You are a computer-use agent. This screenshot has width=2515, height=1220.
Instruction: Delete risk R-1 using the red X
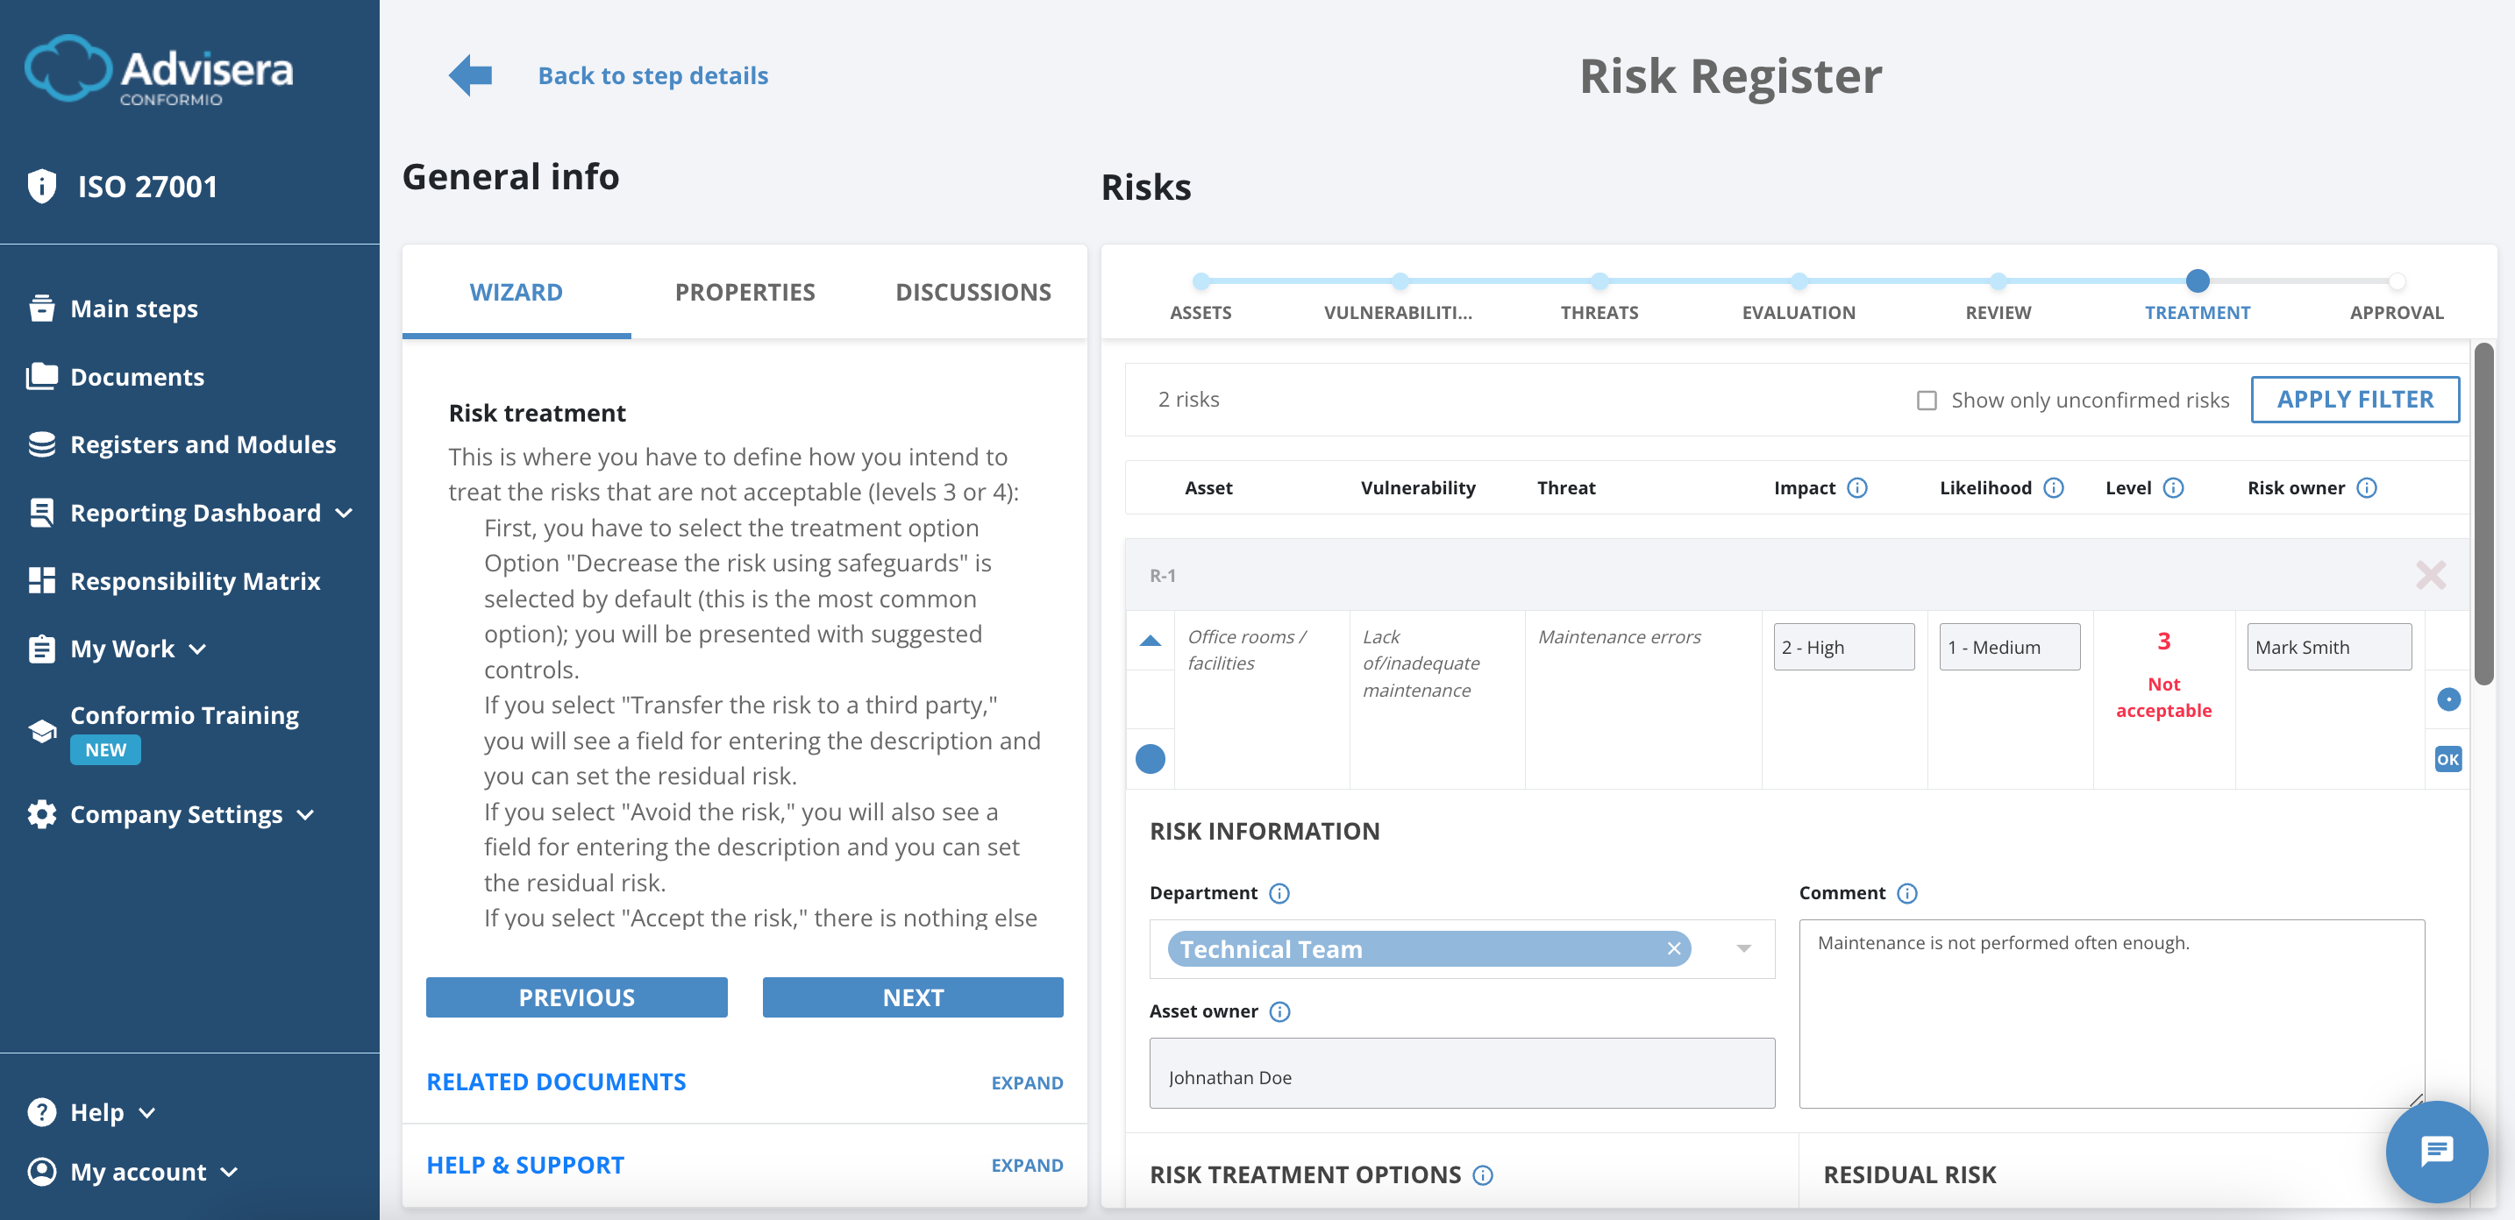click(x=2430, y=575)
